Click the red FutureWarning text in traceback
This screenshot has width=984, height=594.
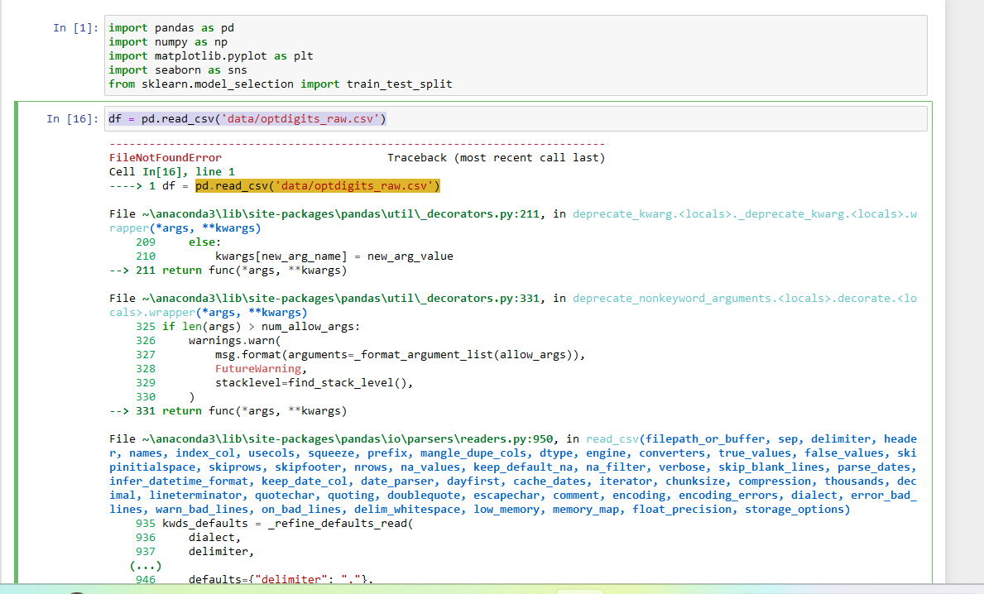coord(258,369)
